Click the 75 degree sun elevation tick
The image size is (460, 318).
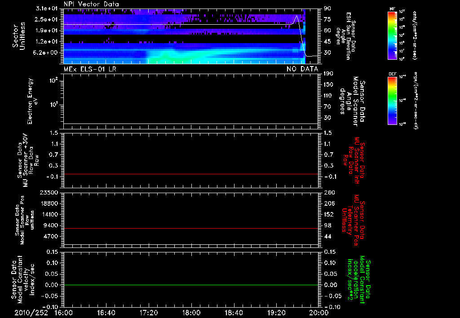327,19
